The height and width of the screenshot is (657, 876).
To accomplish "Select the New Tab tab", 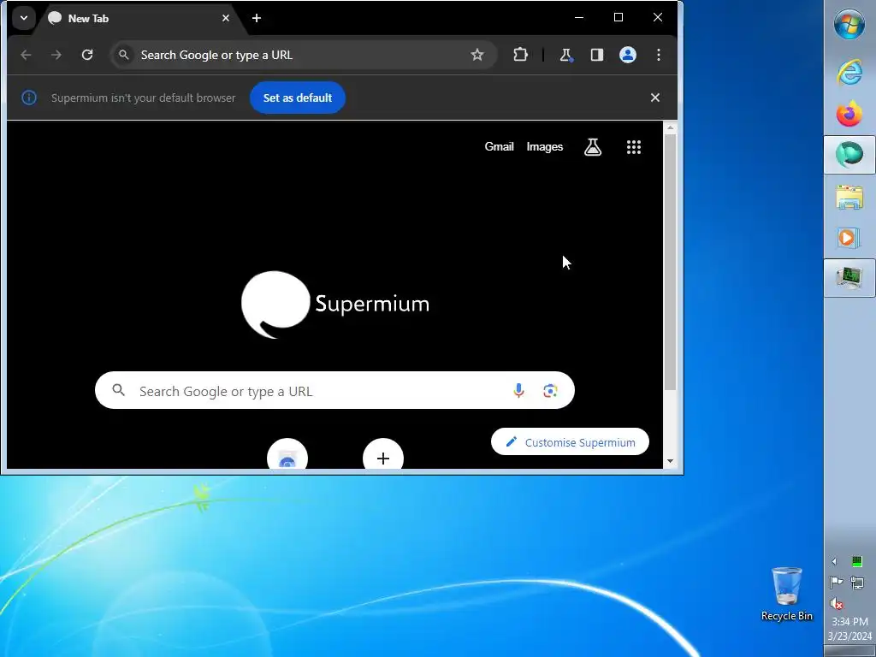I will (138, 19).
